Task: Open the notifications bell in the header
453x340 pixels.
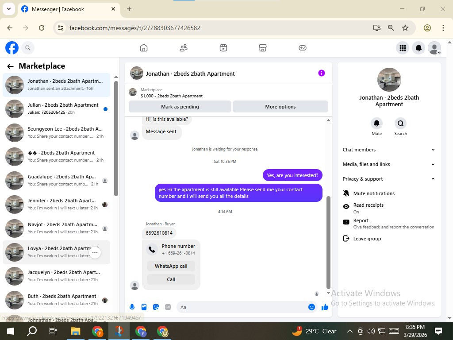Action: (x=418, y=48)
